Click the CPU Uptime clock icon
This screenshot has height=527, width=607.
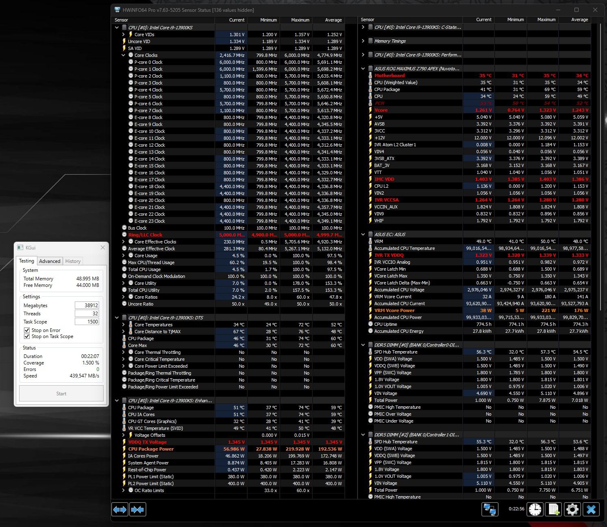[371, 324]
